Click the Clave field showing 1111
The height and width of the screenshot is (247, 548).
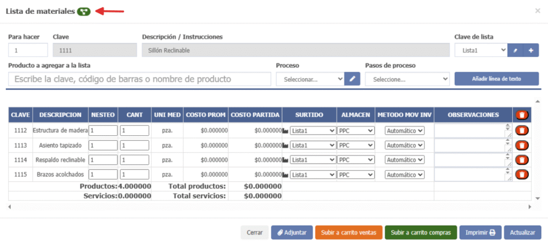coord(95,50)
